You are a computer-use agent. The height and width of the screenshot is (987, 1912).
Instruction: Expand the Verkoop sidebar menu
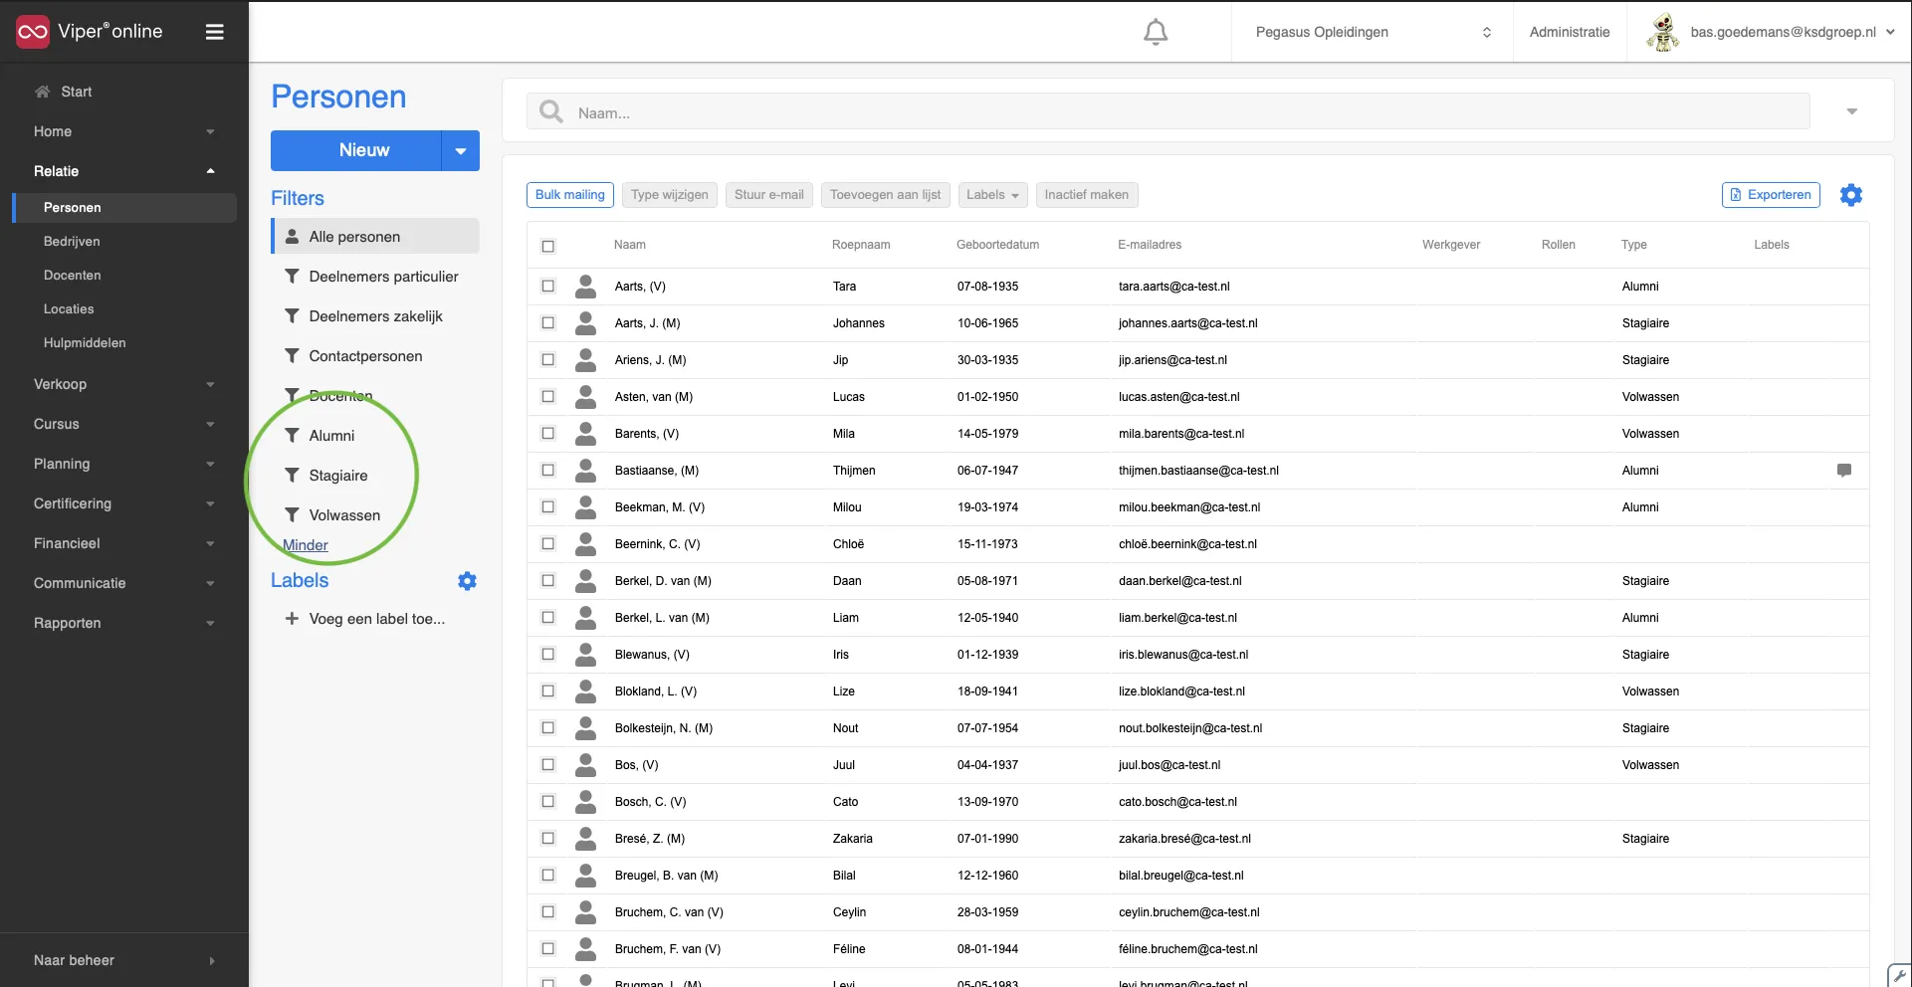124,384
